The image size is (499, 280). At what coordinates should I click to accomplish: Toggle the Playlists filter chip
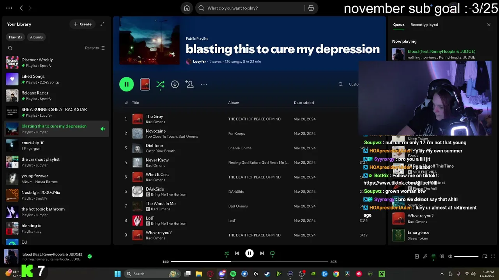point(16,37)
